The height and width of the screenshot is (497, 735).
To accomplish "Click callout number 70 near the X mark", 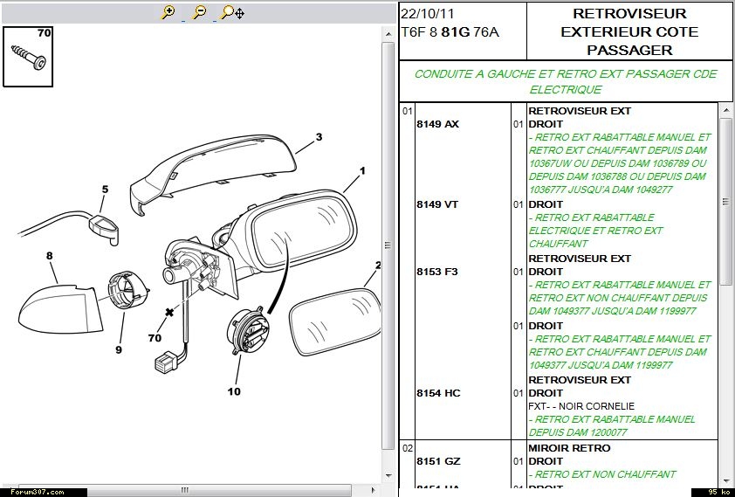I will pos(155,337).
